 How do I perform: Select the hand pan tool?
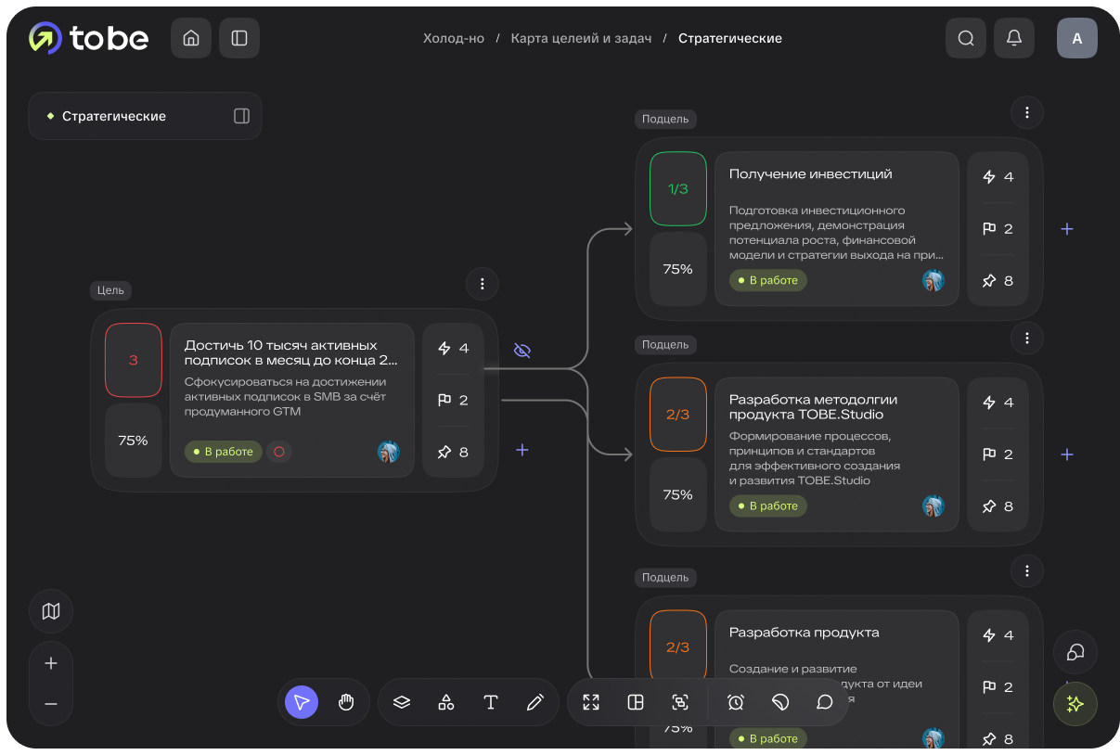(x=346, y=702)
